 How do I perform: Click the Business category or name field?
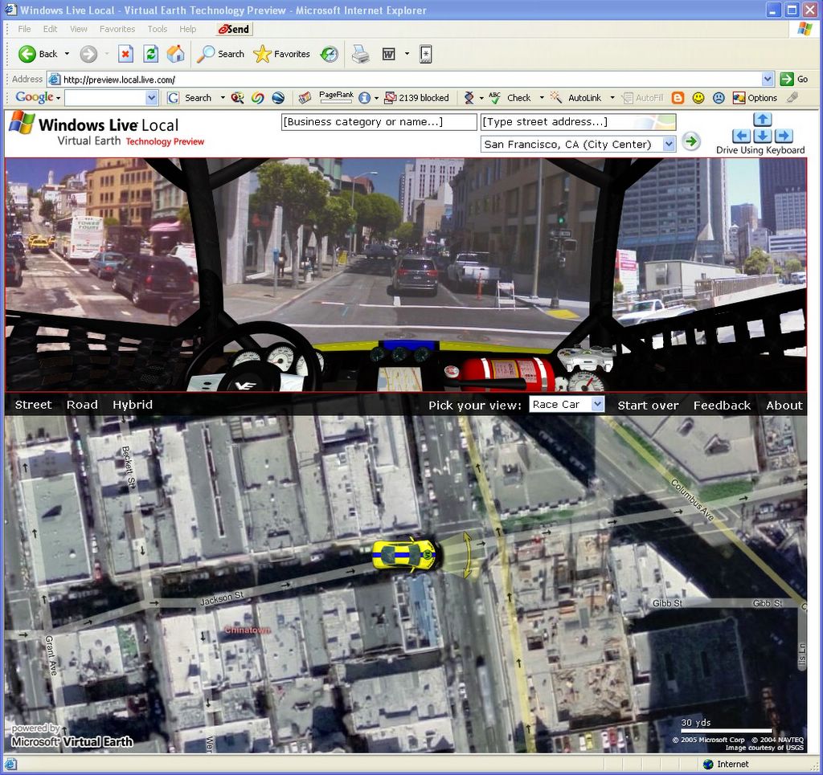pos(379,122)
